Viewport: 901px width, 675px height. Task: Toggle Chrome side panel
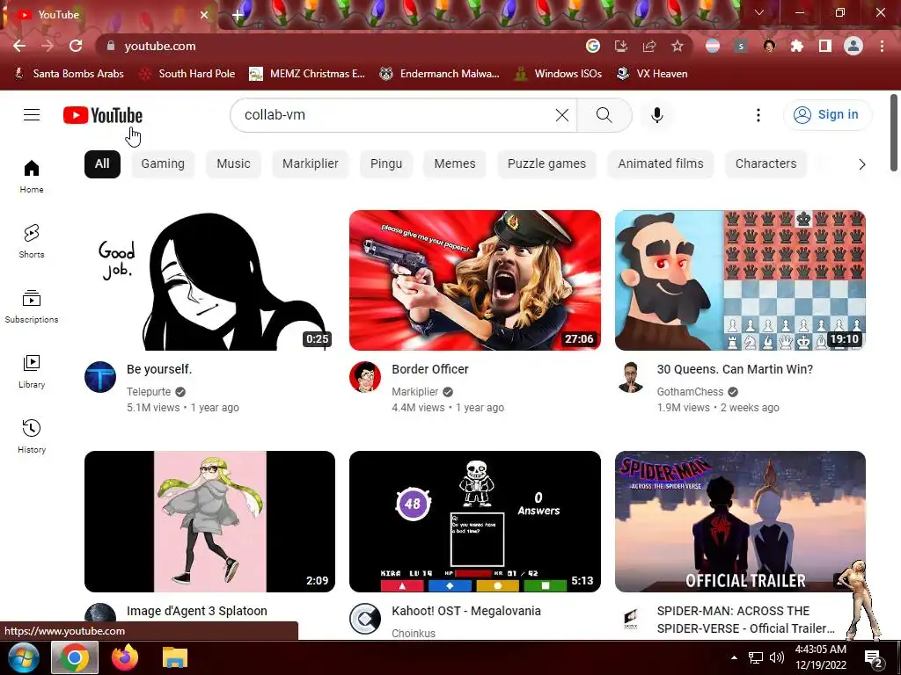point(824,46)
